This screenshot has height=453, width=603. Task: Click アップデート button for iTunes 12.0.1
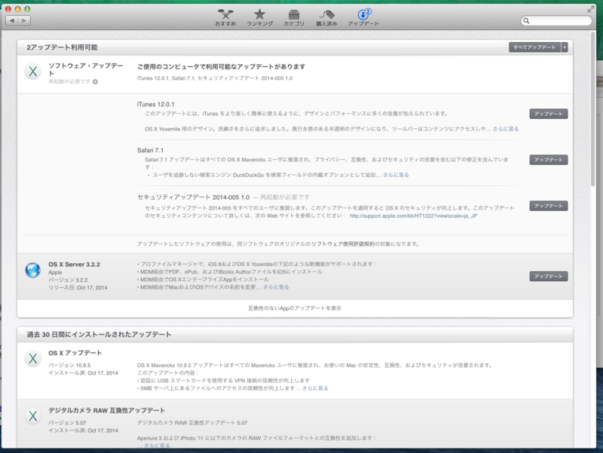549,114
